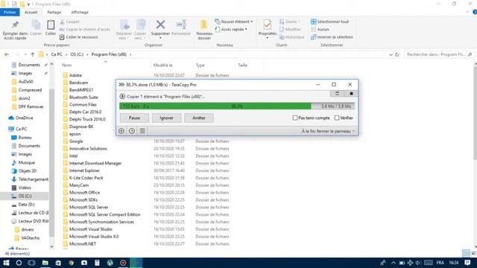Select DPF Remover in quick access

pos(31,106)
